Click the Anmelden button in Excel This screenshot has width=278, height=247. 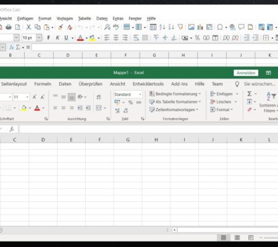pyautogui.click(x=246, y=73)
